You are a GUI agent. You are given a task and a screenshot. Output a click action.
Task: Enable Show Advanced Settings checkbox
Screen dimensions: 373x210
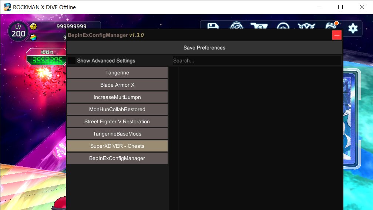point(72,60)
